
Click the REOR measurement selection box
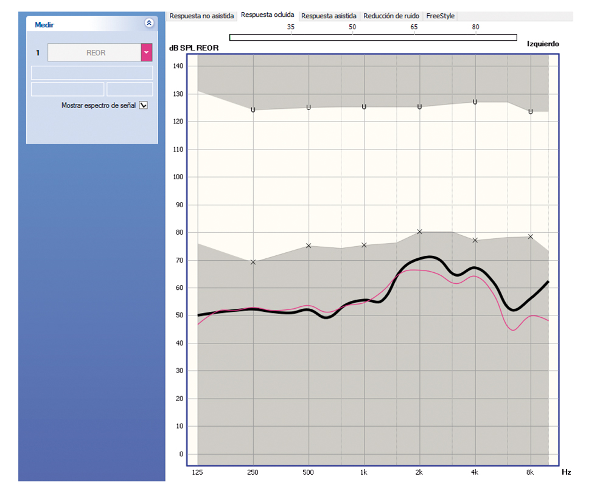click(94, 53)
